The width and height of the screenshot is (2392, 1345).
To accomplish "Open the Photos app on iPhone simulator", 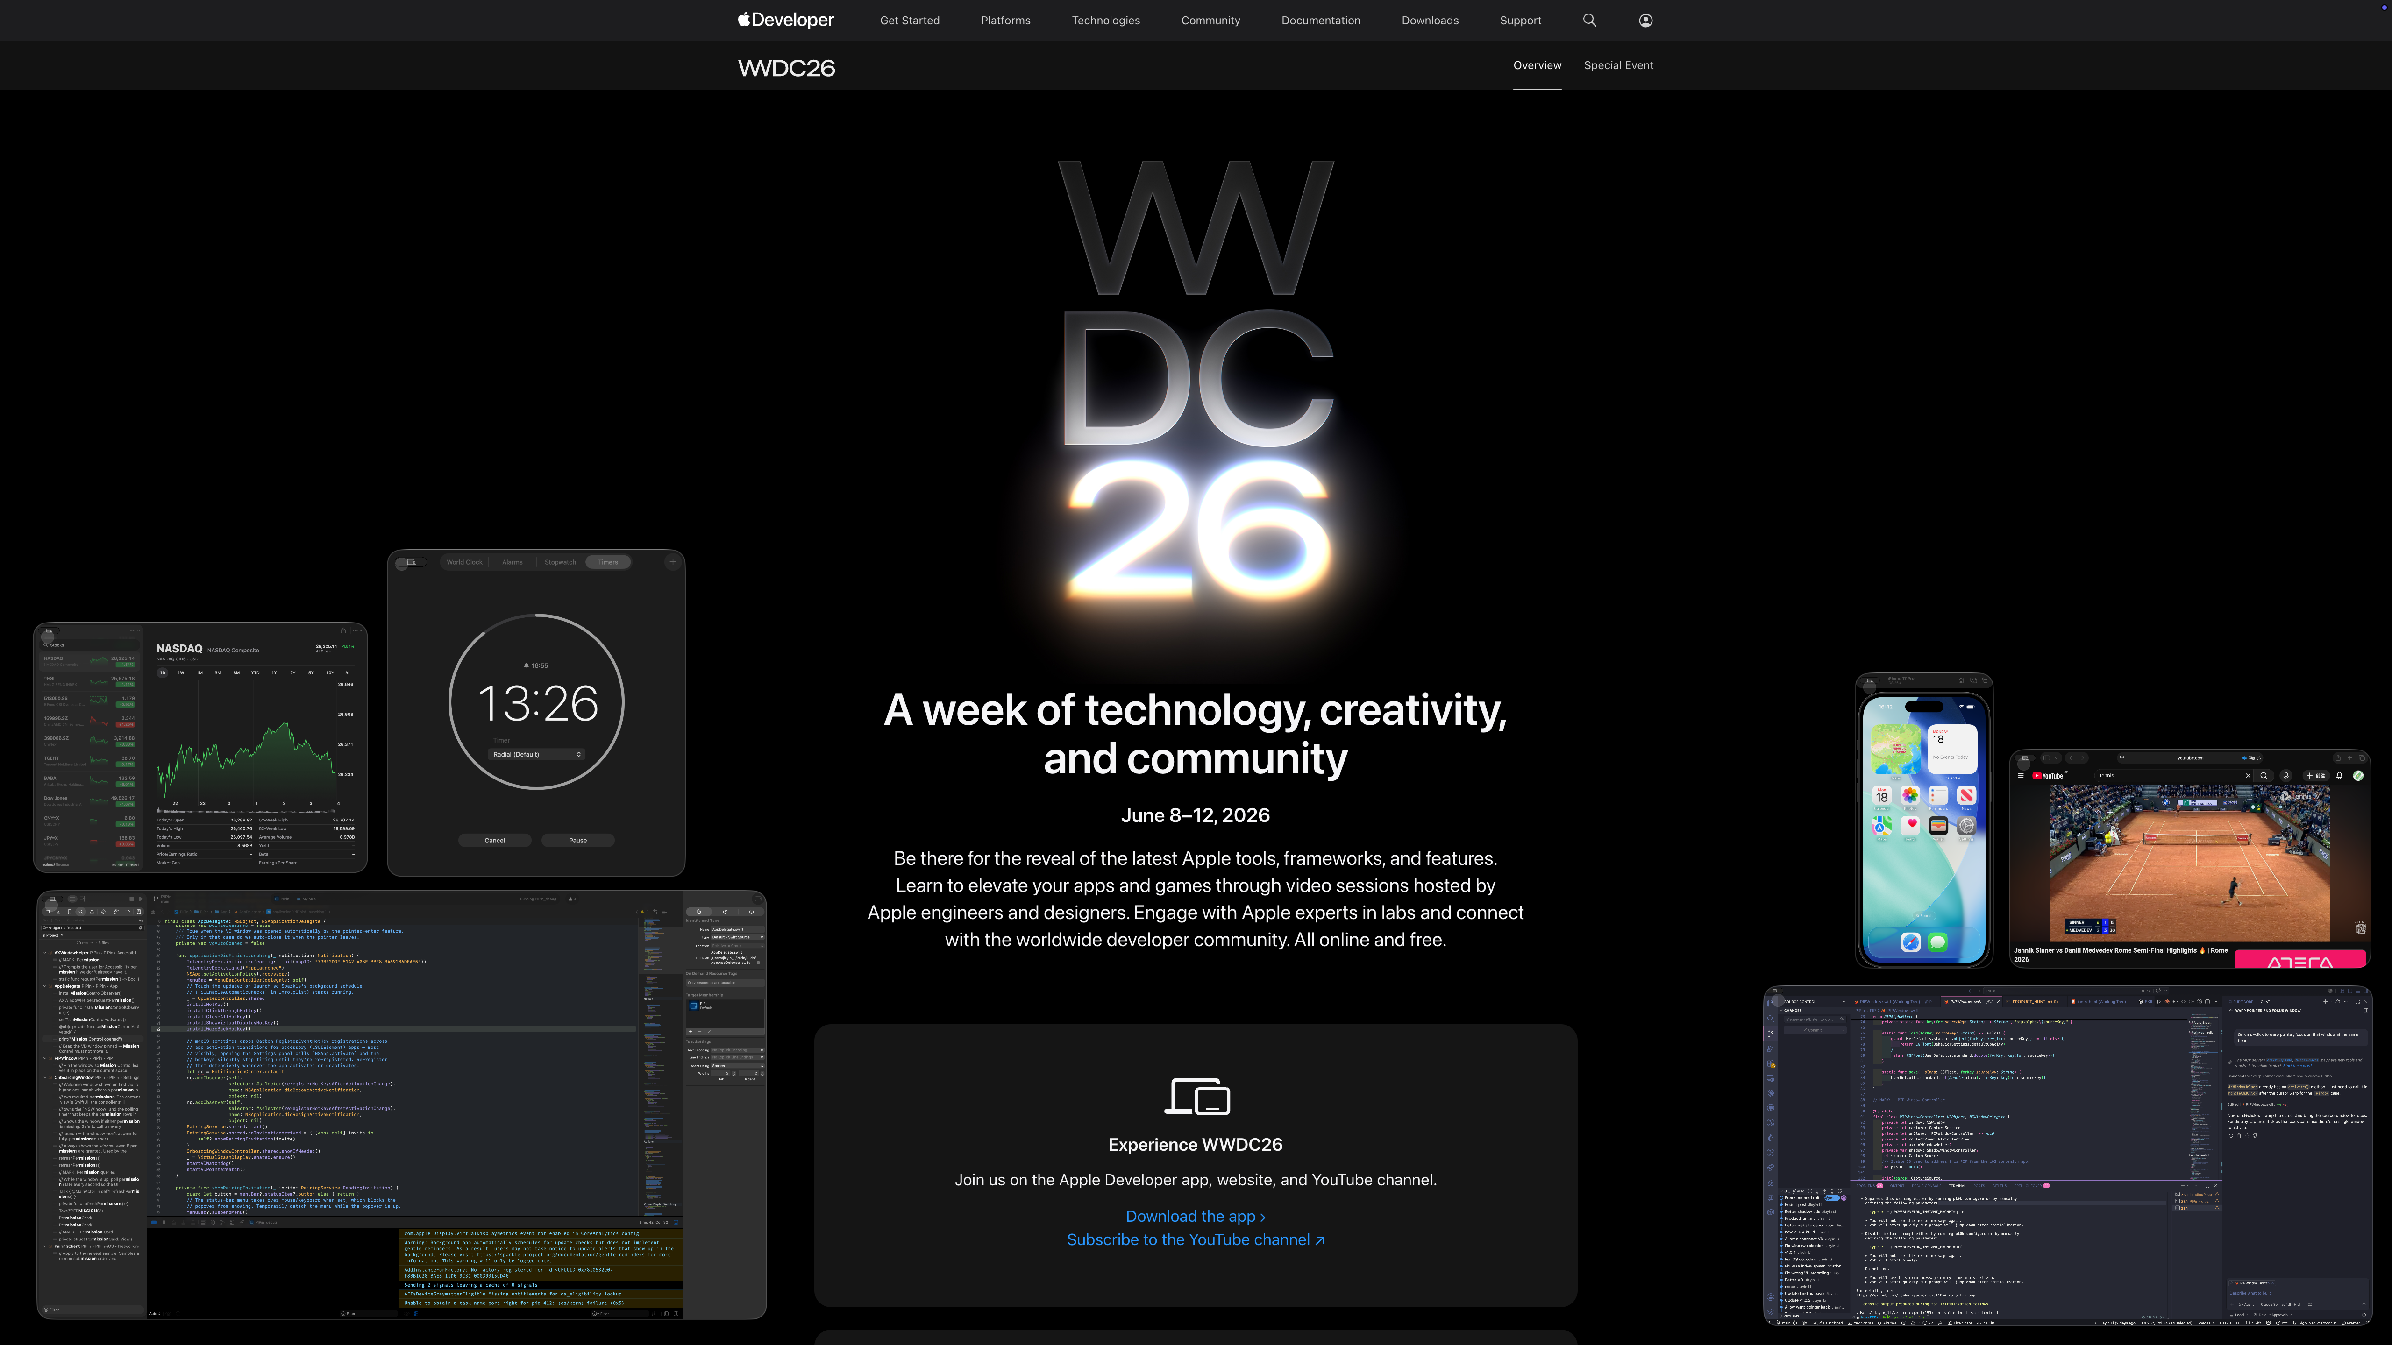I will coord(1910,795).
